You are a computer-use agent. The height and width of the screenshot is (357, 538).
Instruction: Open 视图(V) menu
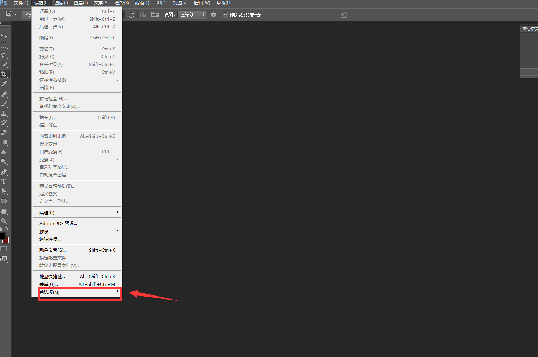pyautogui.click(x=180, y=3)
